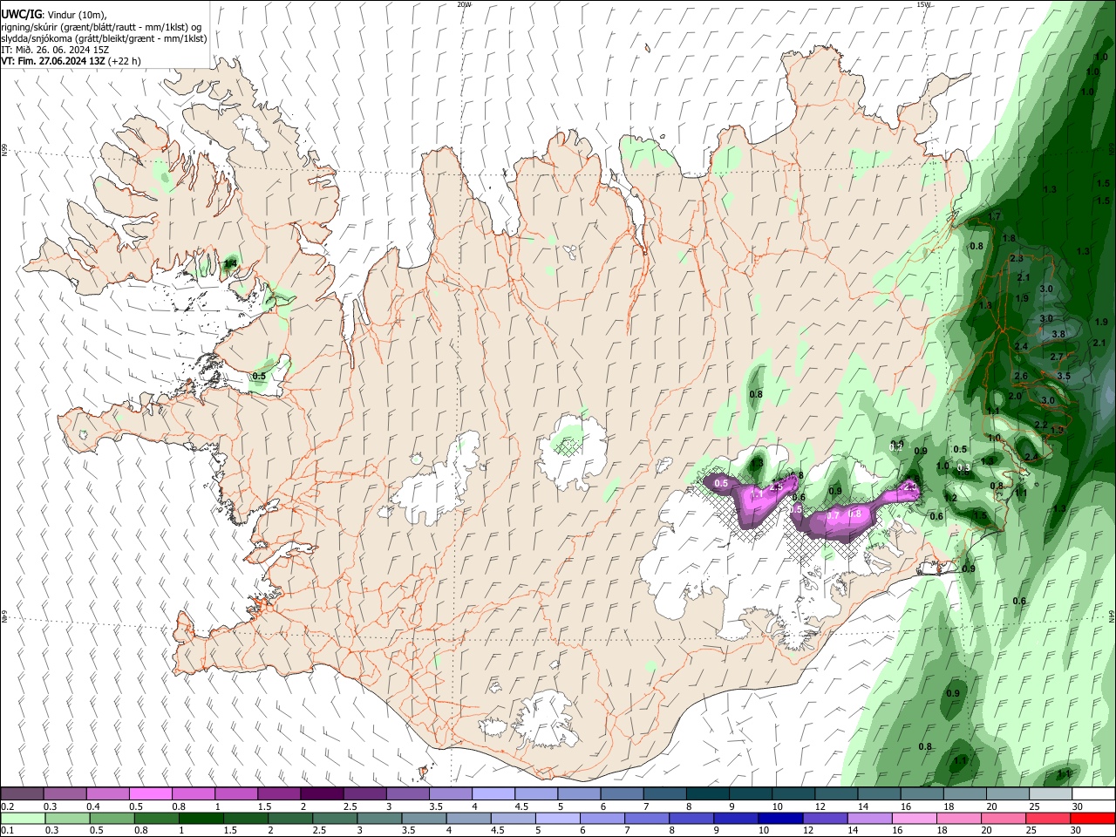The height and width of the screenshot is (837, 1116).
Task: Select the snow legend swatch between 14 and 16
Action: tap(880, 794)
